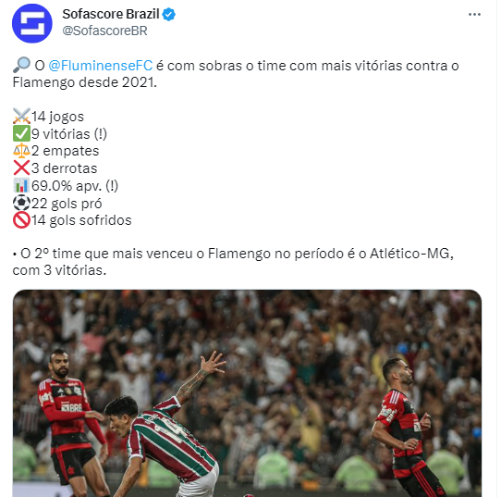The height and width of the screenshot is (497, 501).
Task: Open the tweet's three-dot more menu
Action: tap(474, 15)
